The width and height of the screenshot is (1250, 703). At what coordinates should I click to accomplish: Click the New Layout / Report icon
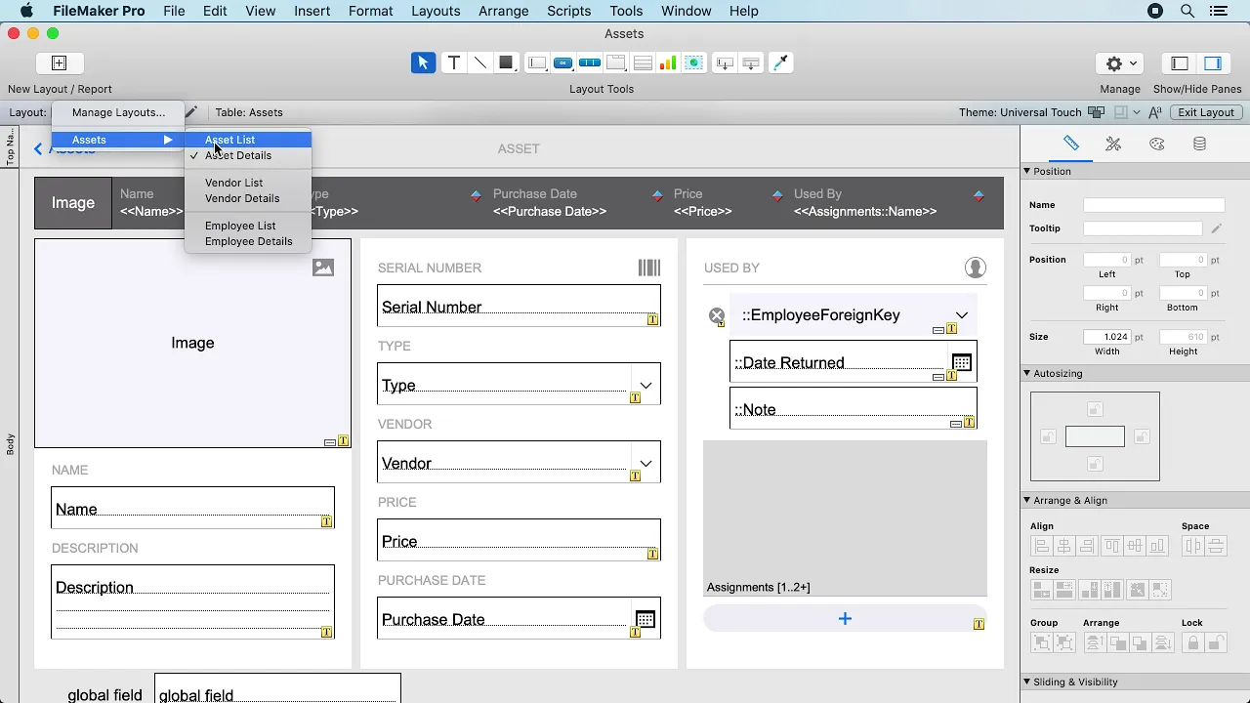(x=59, y=62)
